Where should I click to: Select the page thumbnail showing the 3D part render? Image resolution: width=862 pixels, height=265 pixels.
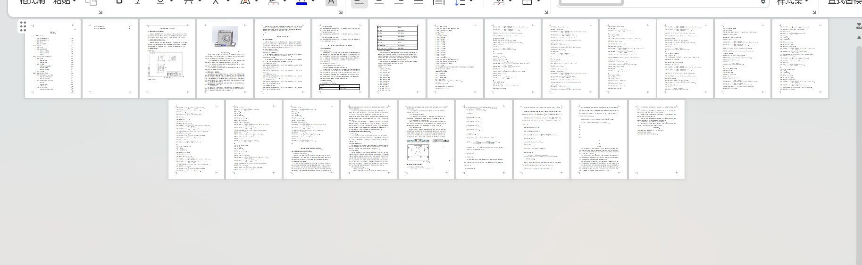[225, 58]
